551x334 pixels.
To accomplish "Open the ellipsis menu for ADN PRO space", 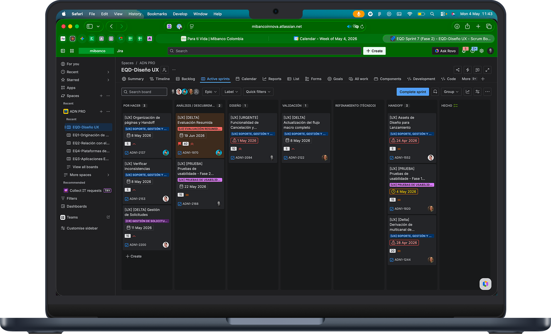I will (108, 111).
